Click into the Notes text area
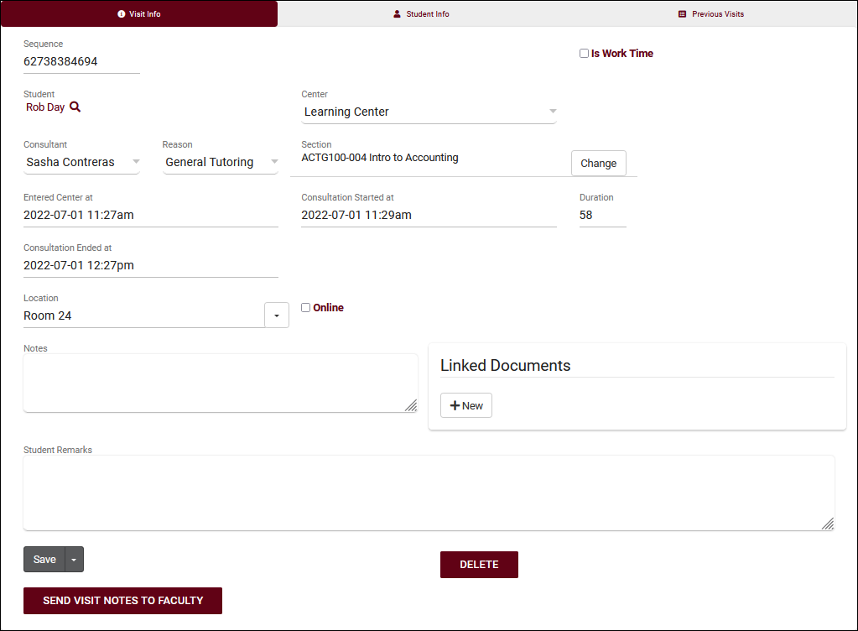 [220, 383]
